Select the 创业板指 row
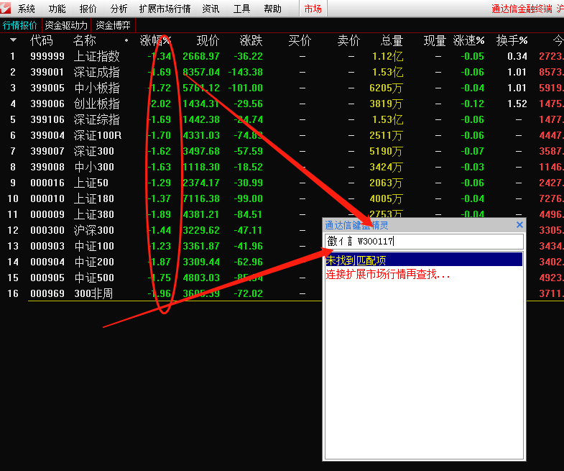 (x=282, y=104)
